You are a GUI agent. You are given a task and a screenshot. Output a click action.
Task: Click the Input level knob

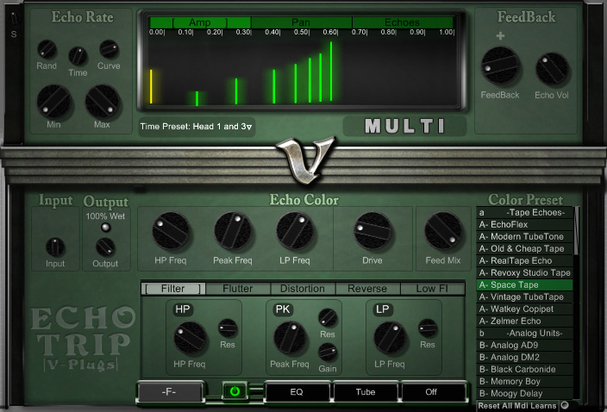(x=55, y=247)
